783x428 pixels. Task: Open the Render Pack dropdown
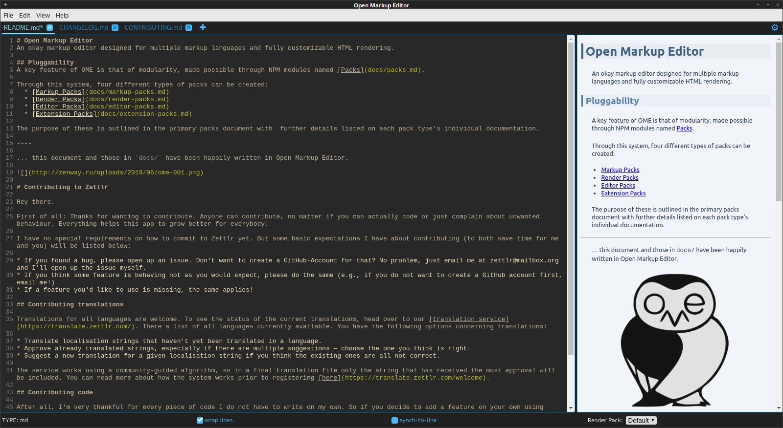[641, 420]
